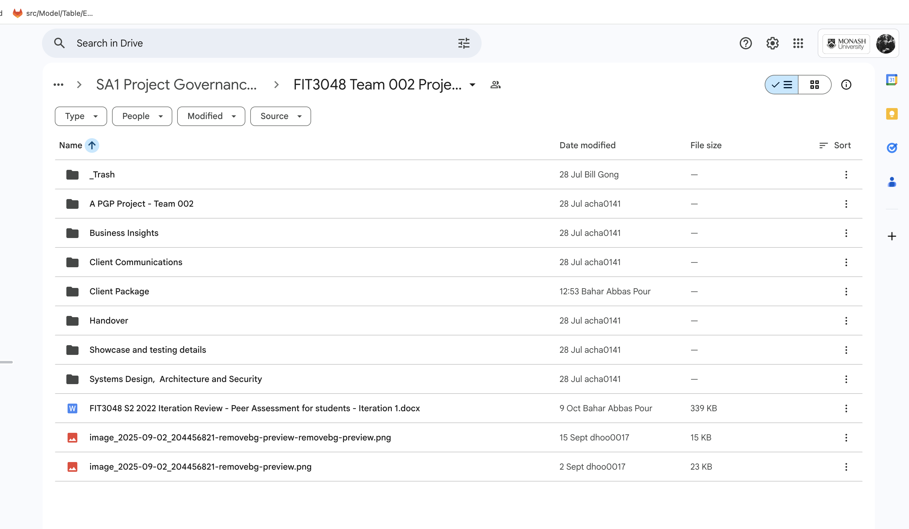Expand the Modified filter dropdown

click(x=211, y=116)
